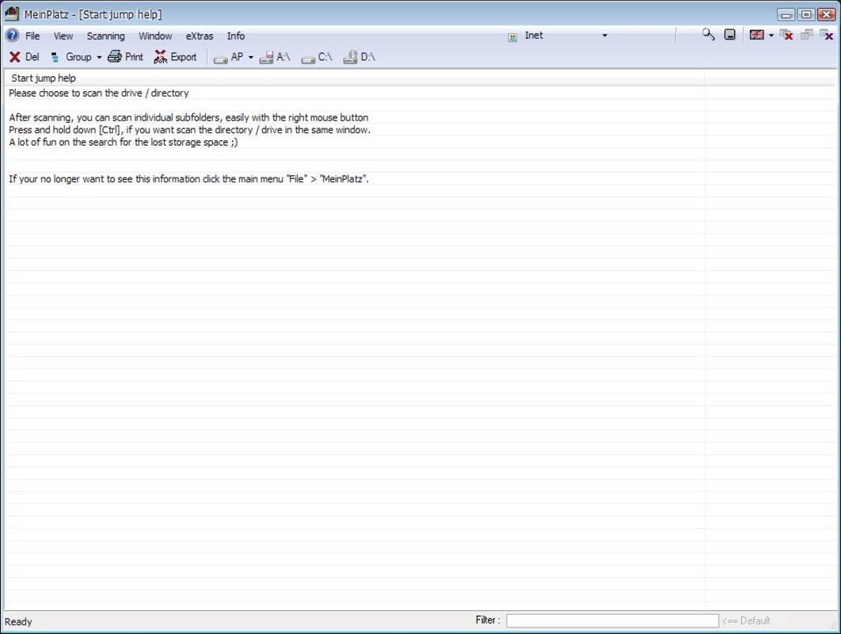841x634 pixels.
Task: Minimize the MeinPlatz window
Action: pos(786,14)
